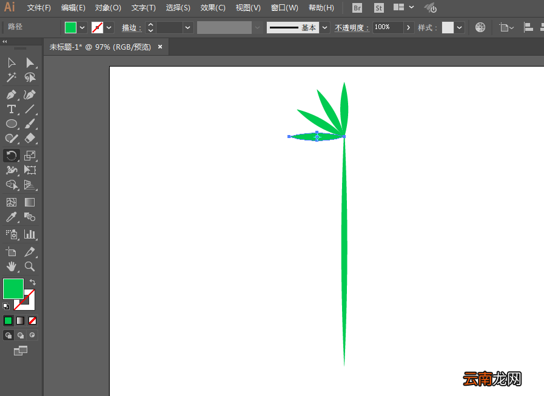Swap fill and stroke colors

33,282
